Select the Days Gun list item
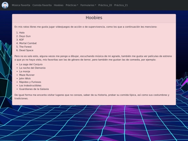This screenshot has width=188, height=141. (25, 36)
